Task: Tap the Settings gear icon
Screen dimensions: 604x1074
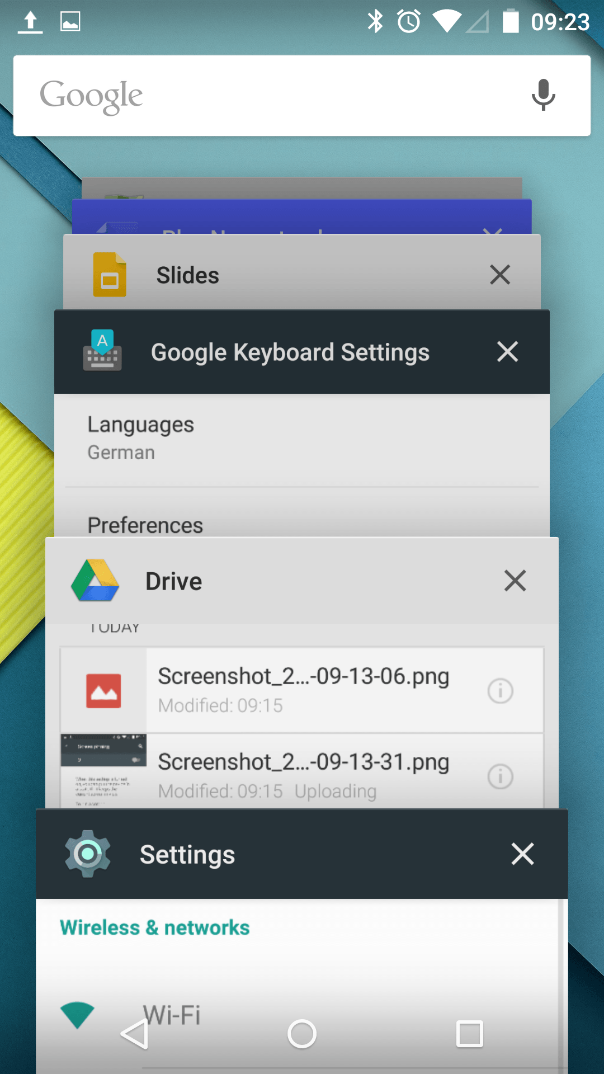Action: [87, 854]
